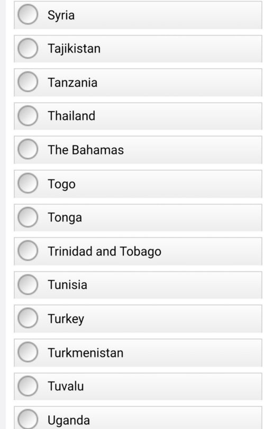Image resolution: width=264 pixels, height=429 pixels.
Task: Choose Togo as the country
Action: (x=28, y=183)
